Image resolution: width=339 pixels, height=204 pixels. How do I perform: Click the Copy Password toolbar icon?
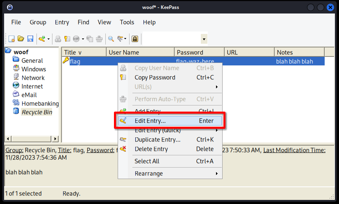(67, 39)
